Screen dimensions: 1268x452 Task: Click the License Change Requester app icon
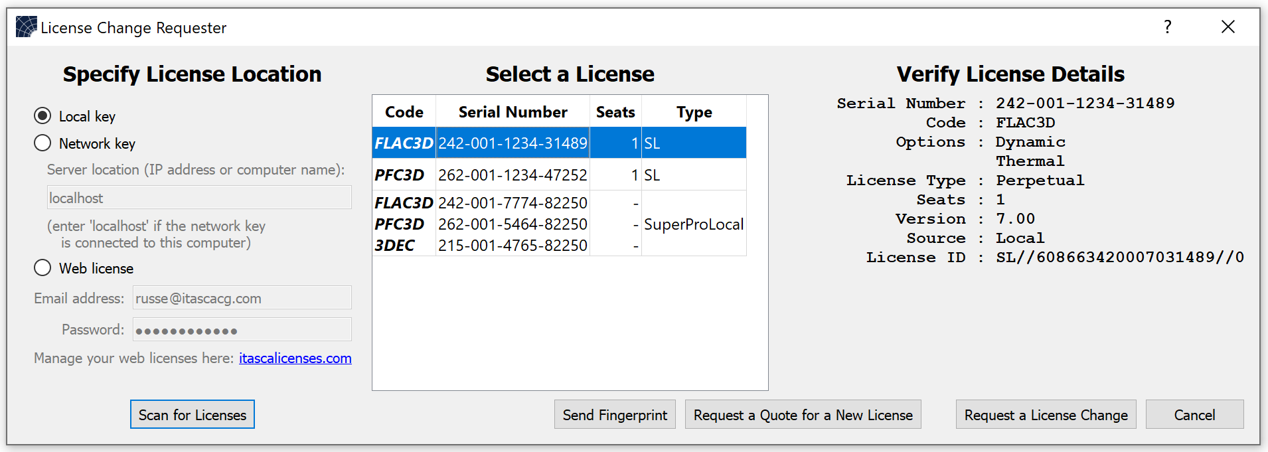27,27
